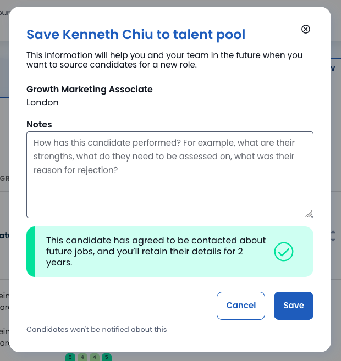Click the green consent checkmark icon

click(x=284, y=252)
